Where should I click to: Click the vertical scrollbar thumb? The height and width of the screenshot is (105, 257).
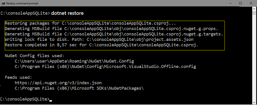pyautogui.click(x=254, y=12)
